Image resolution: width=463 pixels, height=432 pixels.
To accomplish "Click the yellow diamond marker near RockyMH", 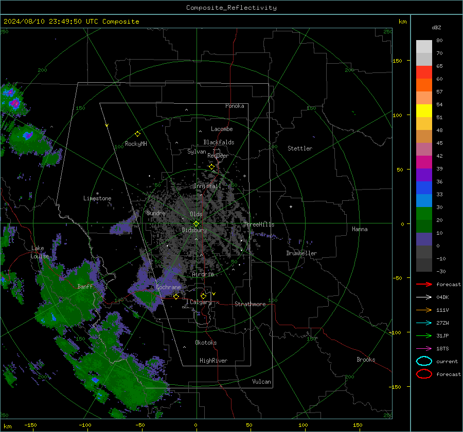I will (137, 134).
